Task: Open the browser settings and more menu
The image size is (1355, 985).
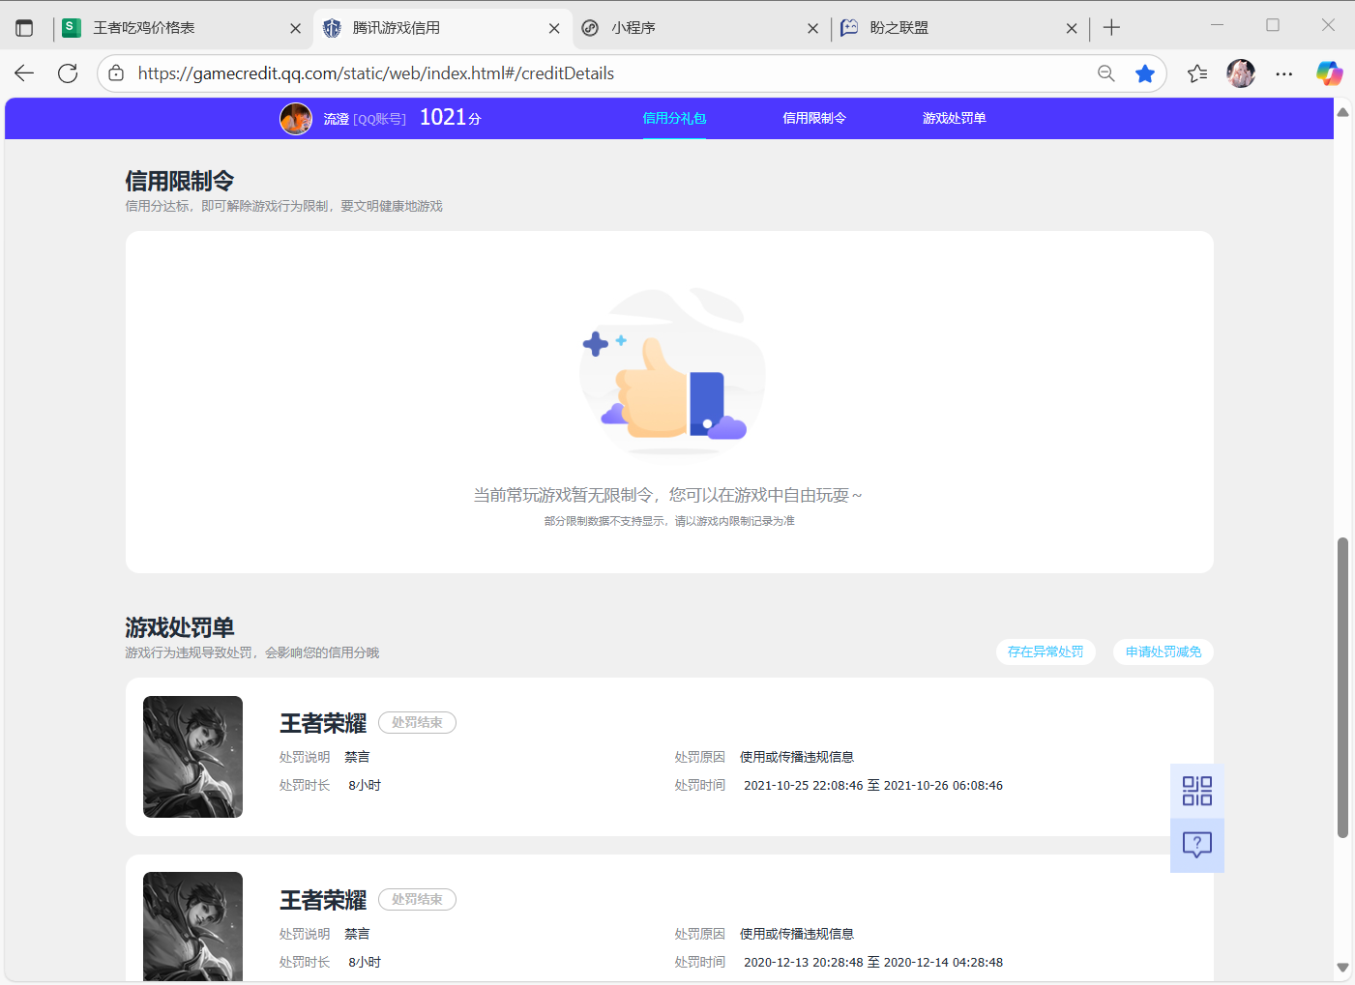Action: 1284,73
